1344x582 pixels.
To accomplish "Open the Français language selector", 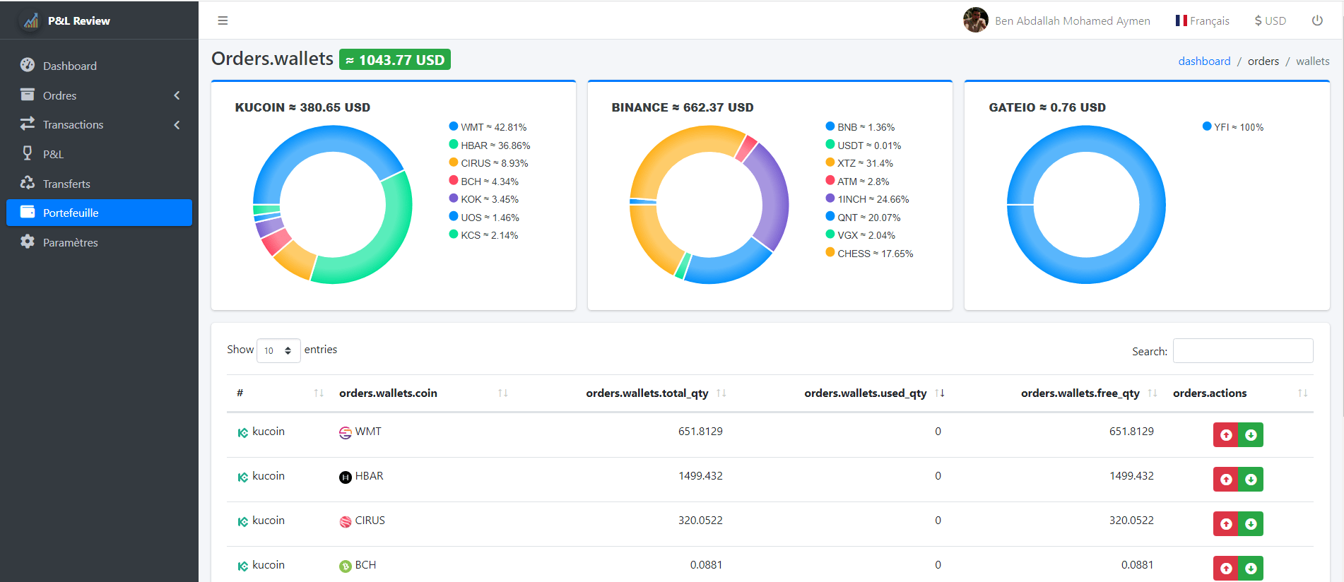I will (x=1203, y=20).
